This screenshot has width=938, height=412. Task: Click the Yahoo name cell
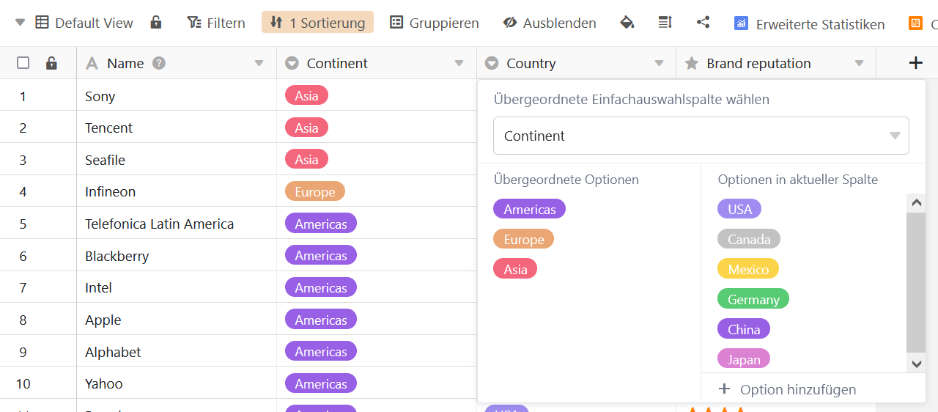click(x=177, y=383)
